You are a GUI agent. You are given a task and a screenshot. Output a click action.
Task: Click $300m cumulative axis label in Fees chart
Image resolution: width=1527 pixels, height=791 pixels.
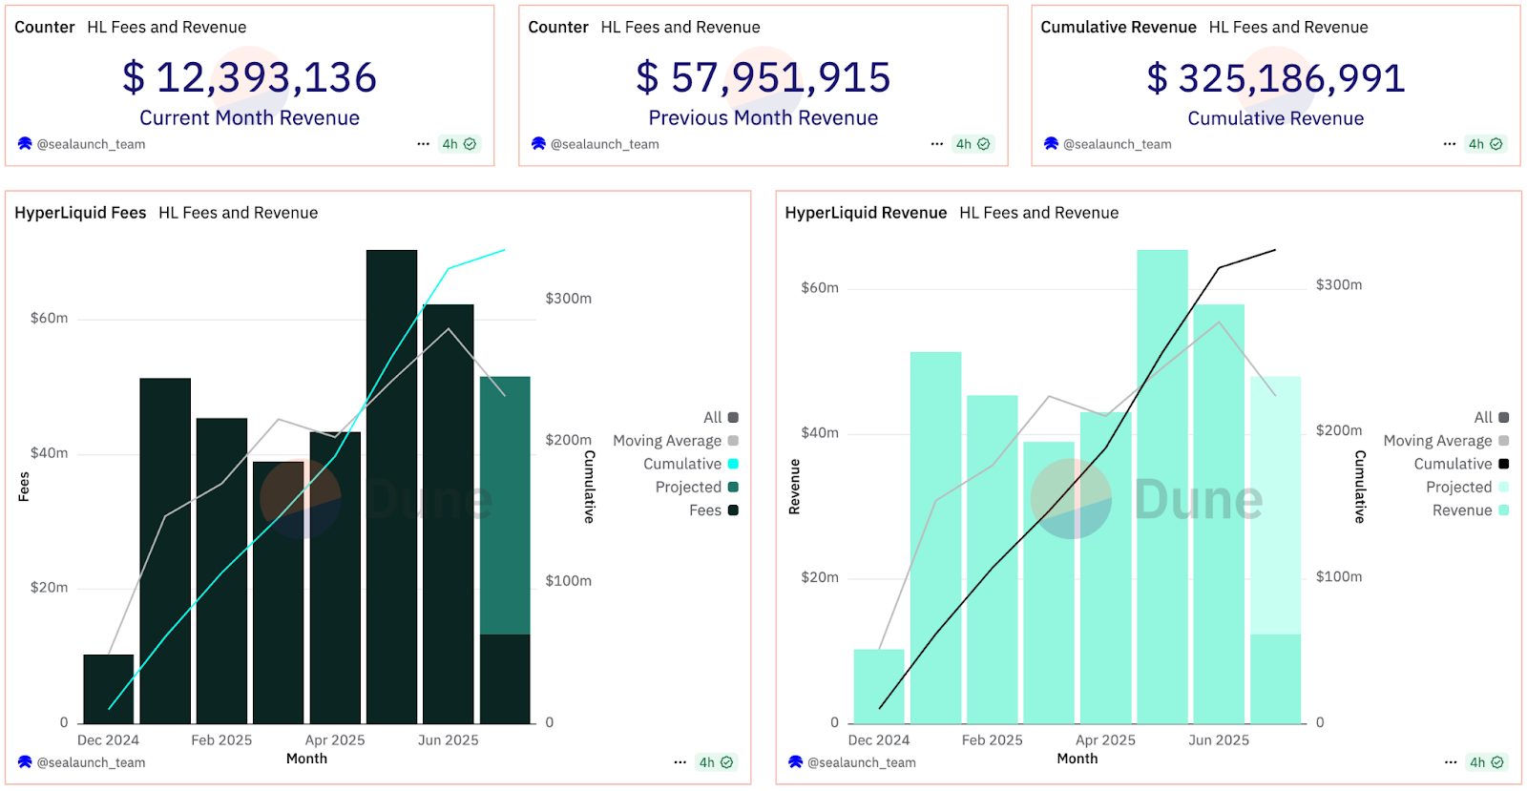coord(568,299)
